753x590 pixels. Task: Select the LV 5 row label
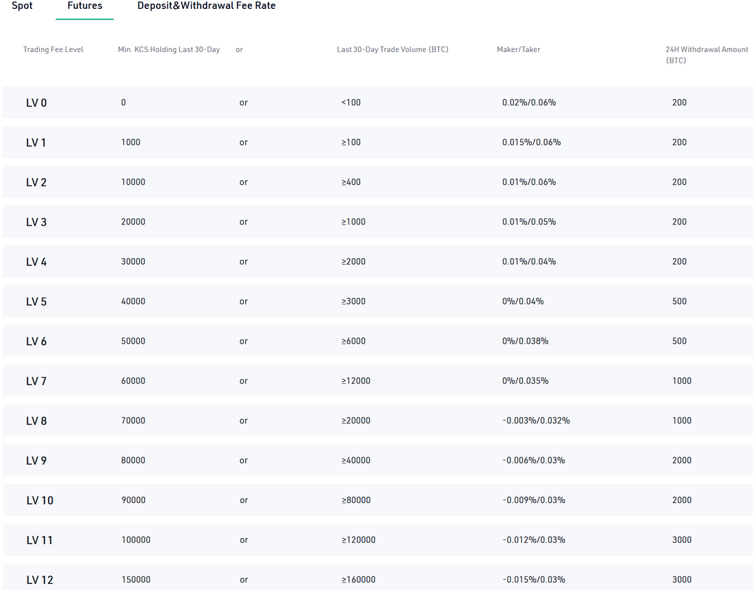(x=36, y=302)
